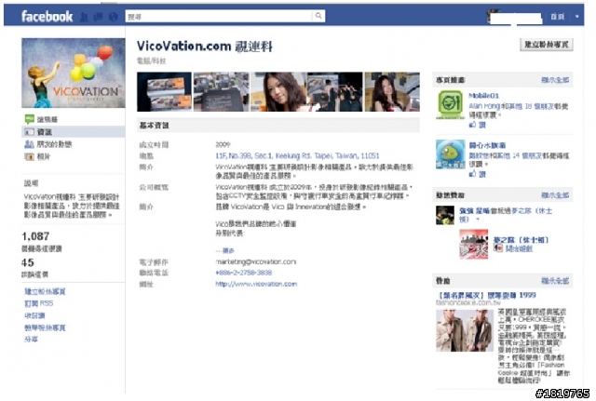Viewport: 596px width, 401px height.
Task: Open Friend Activity tab in sidebar
Action: point(54,144)
